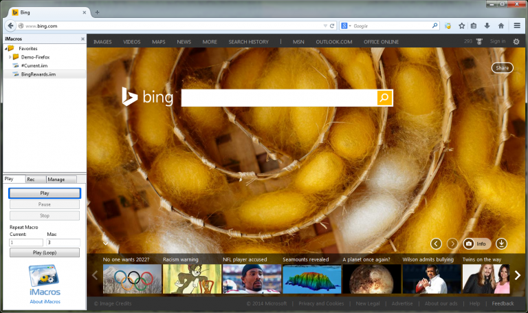Open the About iMacros link
The height and width of the screenshot is (313, 528).
click(45, 301)
